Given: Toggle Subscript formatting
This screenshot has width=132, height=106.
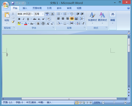Looking at the screenshot, I should (x=39, y=19).
